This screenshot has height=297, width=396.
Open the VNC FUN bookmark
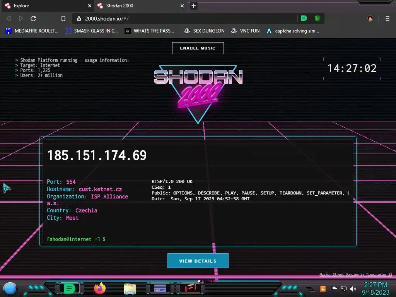tap(246, 31)
